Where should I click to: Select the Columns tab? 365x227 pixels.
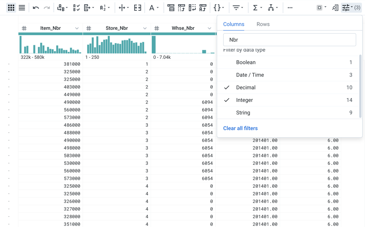click(234, 24)
